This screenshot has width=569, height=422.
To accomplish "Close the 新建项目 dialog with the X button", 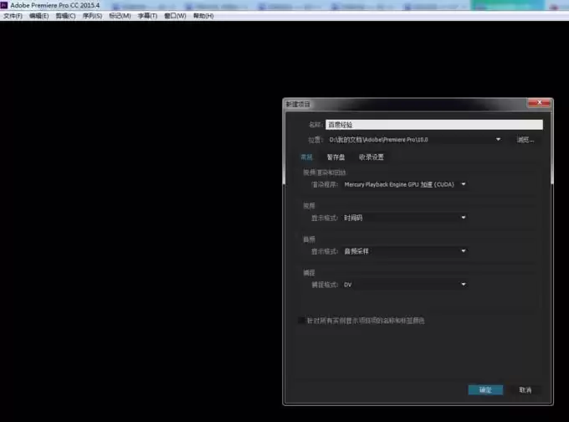I will [x=540, y=103].
